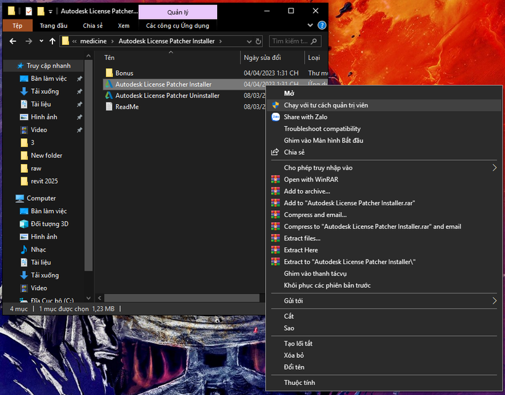Sort by Ngày sửa đổi column
This screenshot has width=505, height=395.
tap(262, 57)
